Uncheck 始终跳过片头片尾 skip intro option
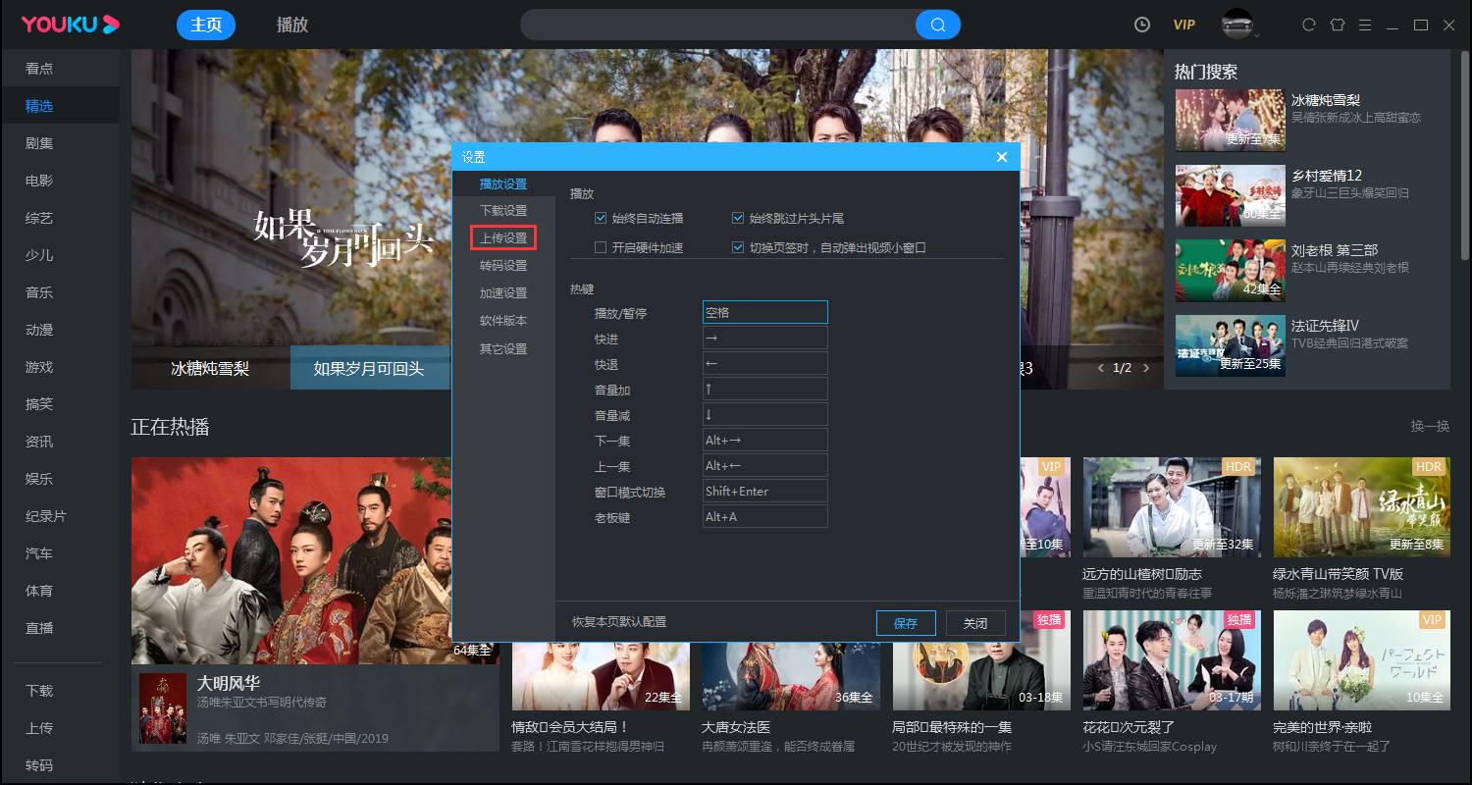 click(738, 218)
